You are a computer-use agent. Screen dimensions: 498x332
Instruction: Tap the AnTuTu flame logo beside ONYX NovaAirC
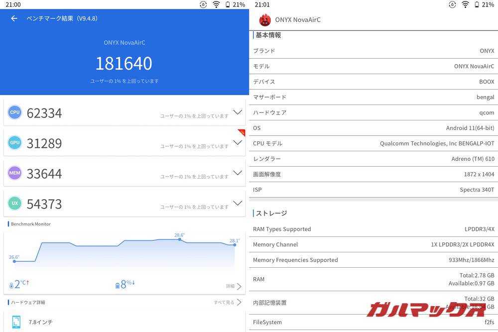click(265, 20)
